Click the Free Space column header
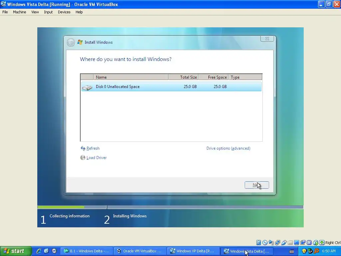Viewport: 341px width, 256px height. 213,77
